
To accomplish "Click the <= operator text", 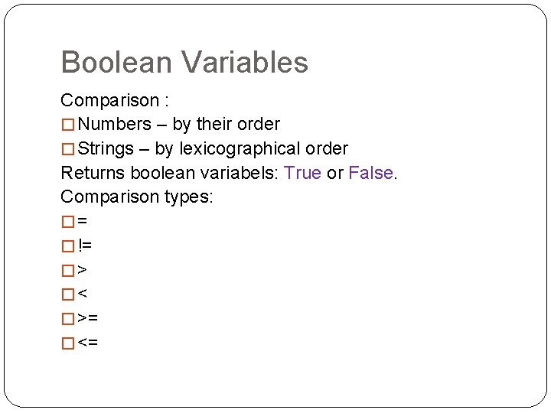I will [88, 343].
